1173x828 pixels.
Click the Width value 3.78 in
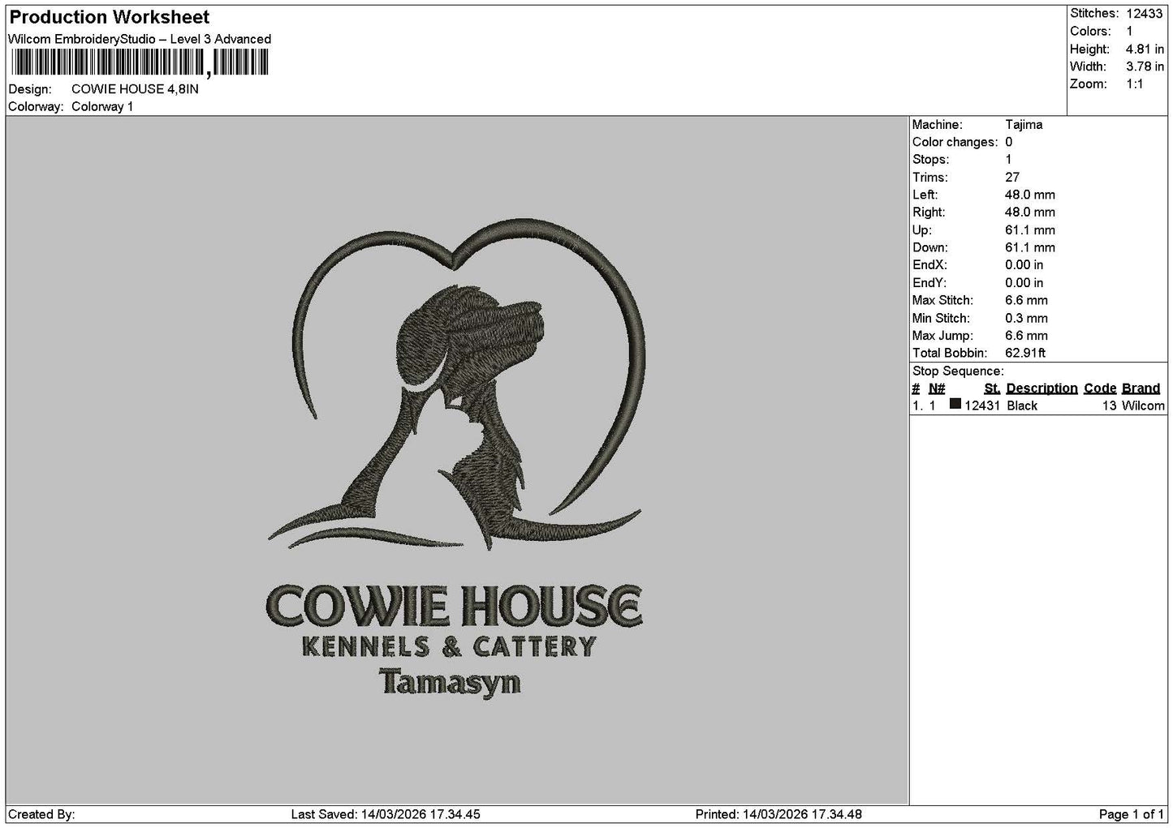coord(1145,66)
